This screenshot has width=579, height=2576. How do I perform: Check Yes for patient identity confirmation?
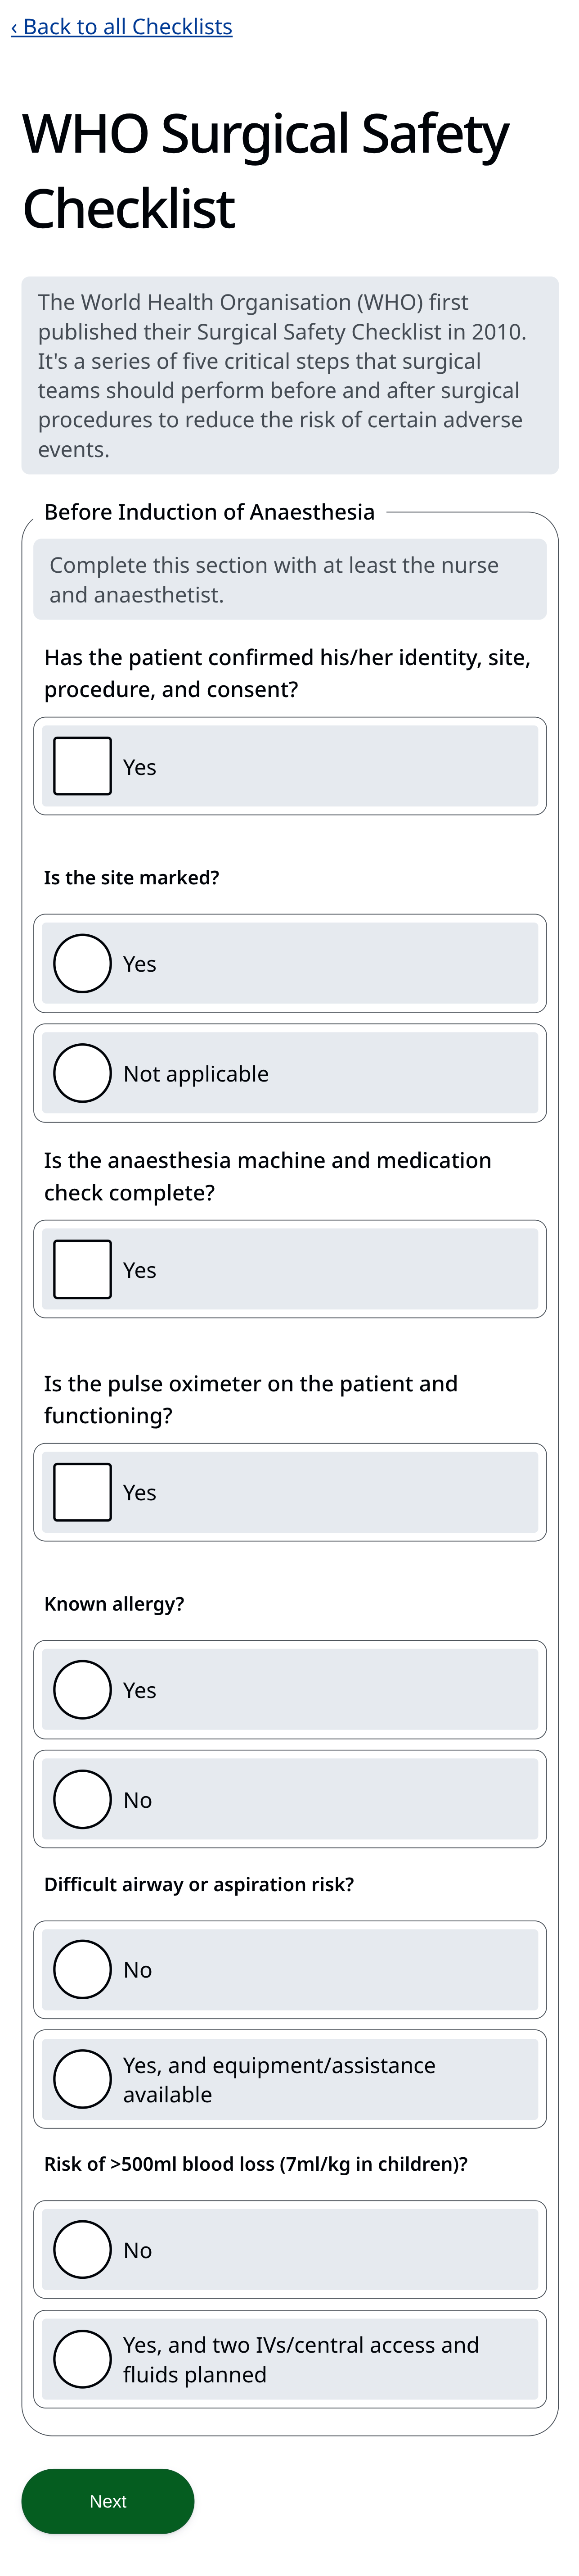[x=83, y=766]
